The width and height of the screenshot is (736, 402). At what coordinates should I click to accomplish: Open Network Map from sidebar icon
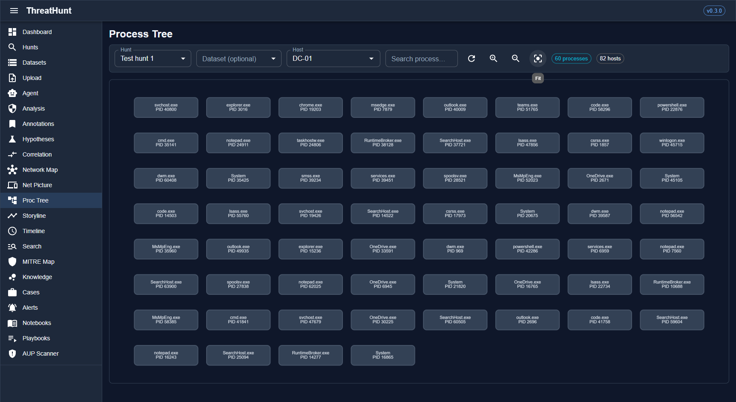click(12, 170)
